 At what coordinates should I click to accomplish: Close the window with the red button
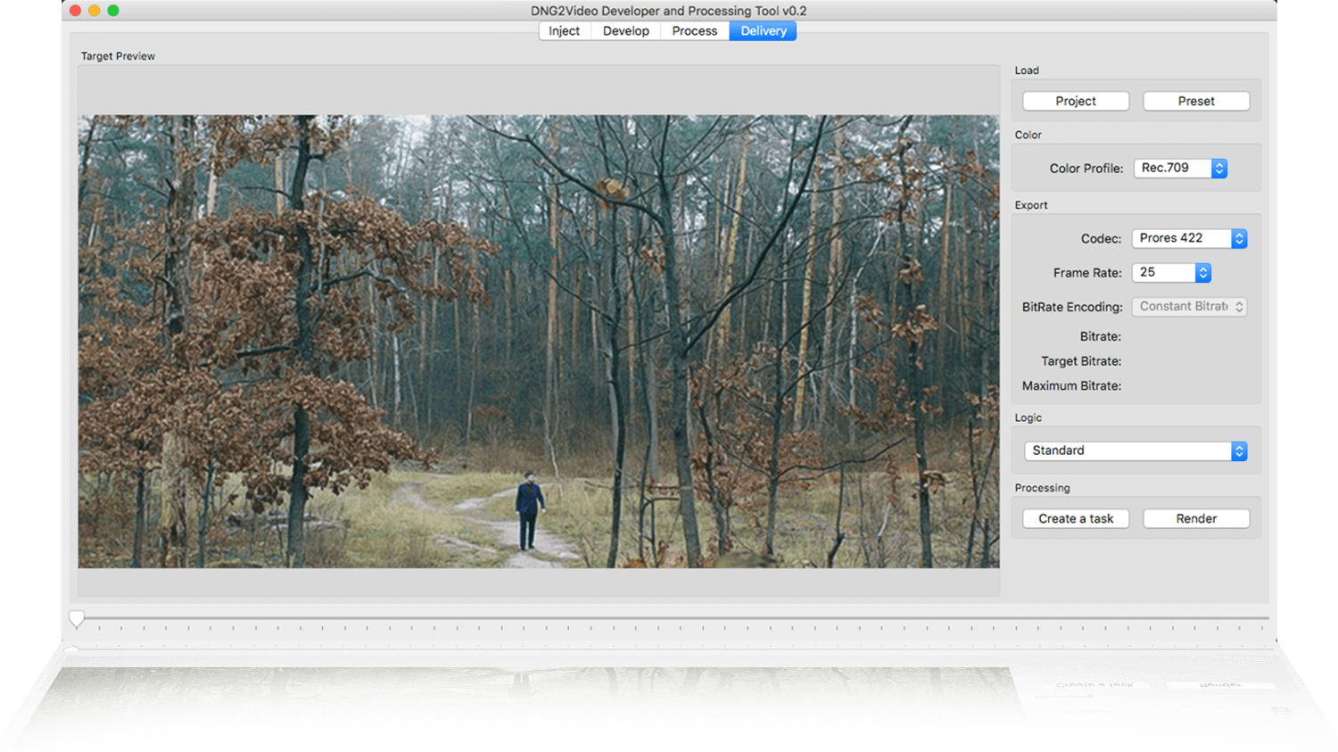pos(75,11)
